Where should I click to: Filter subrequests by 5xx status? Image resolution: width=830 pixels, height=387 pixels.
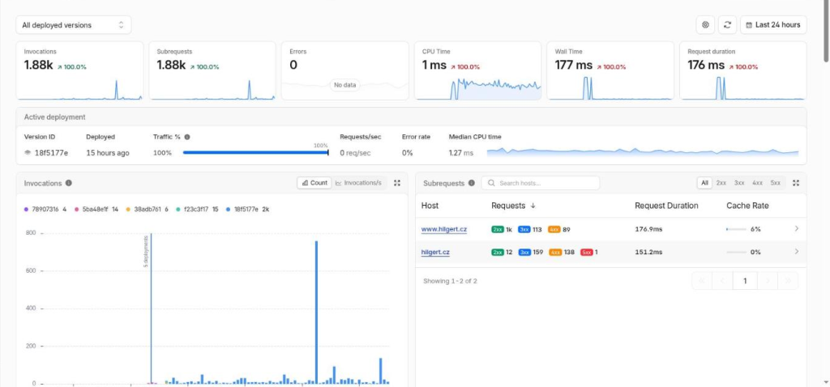tap(775, 183)
